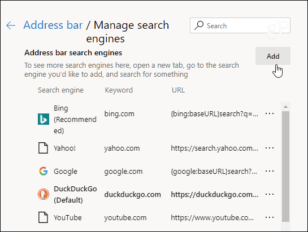Open more actions for Bing row
This screenshot has height=232, width=308.
click(270, 113)
